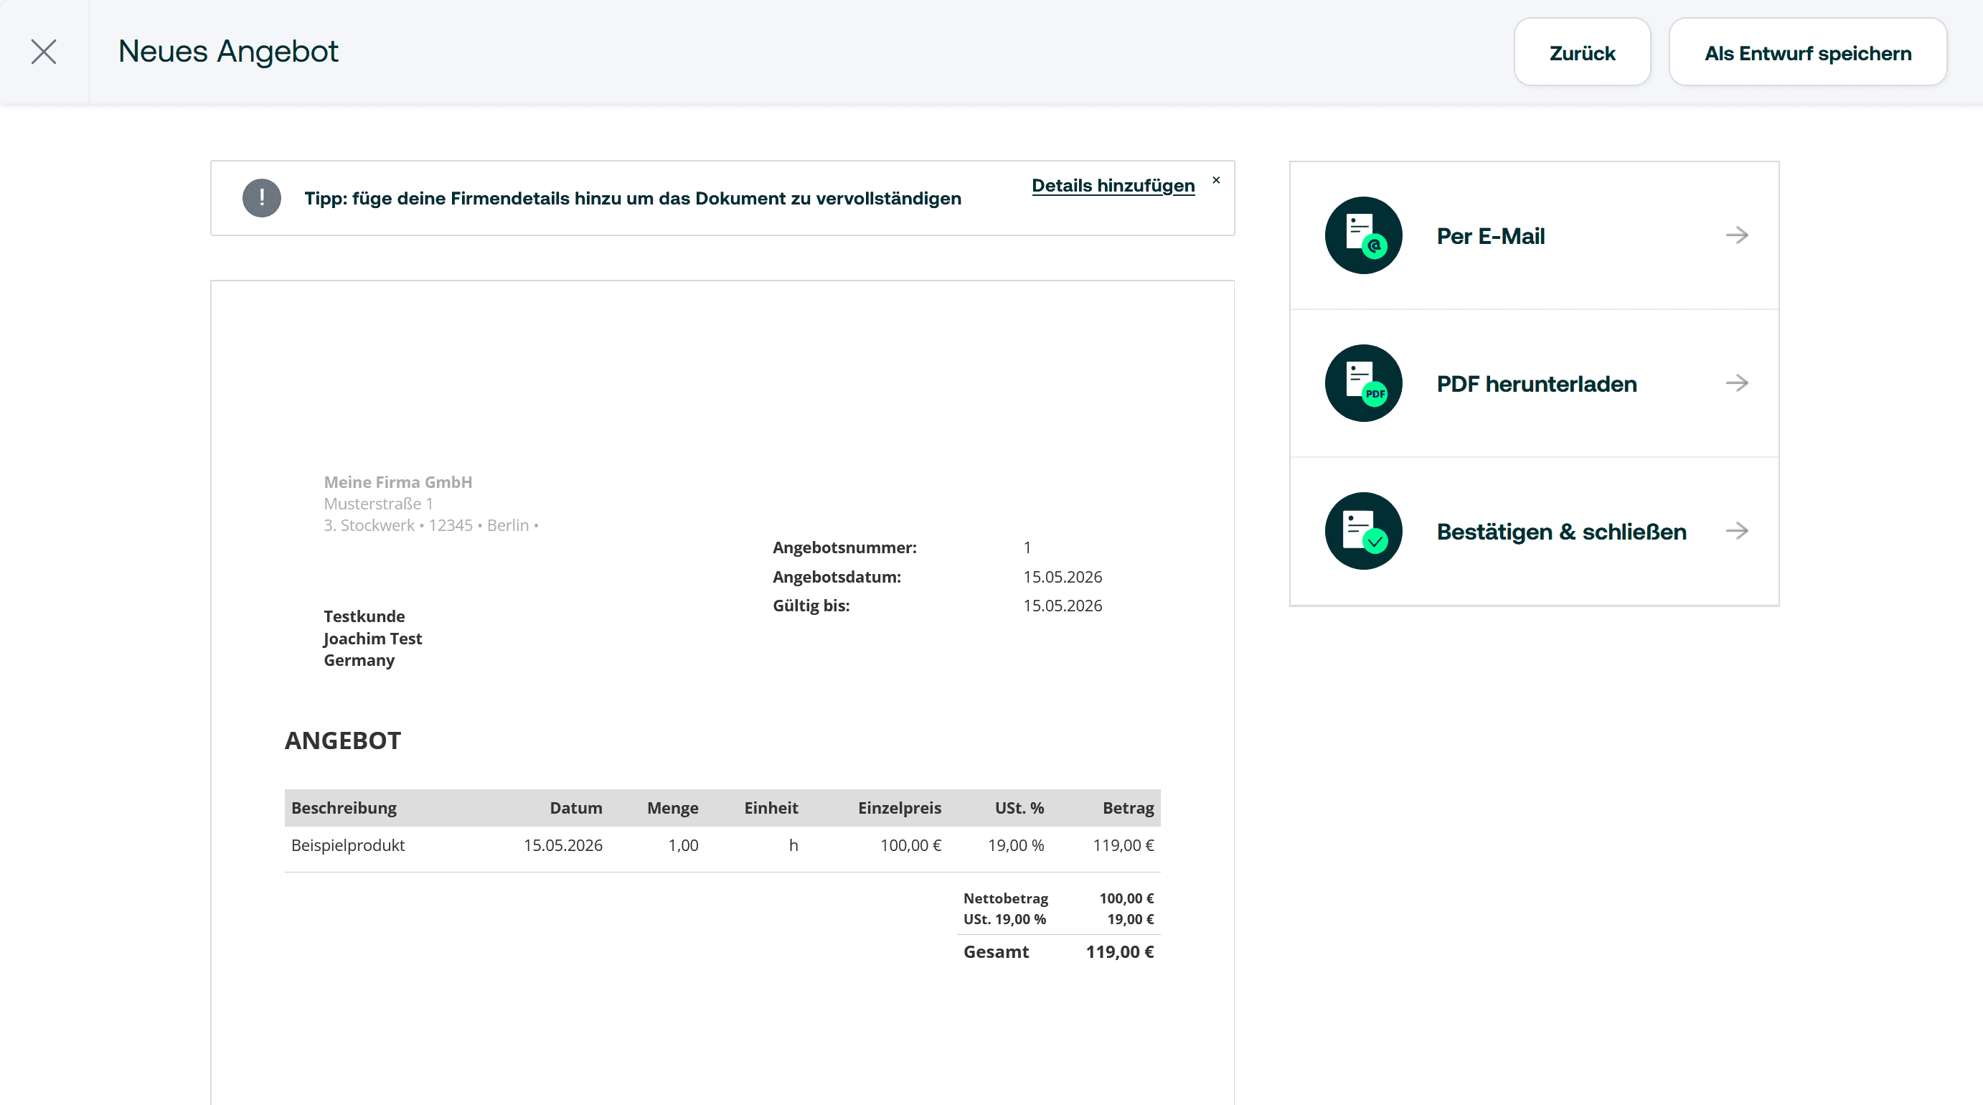The image size is (1983, 1105).
Task: Choose the Per E-Mail option
Action: click(1534, 235)
